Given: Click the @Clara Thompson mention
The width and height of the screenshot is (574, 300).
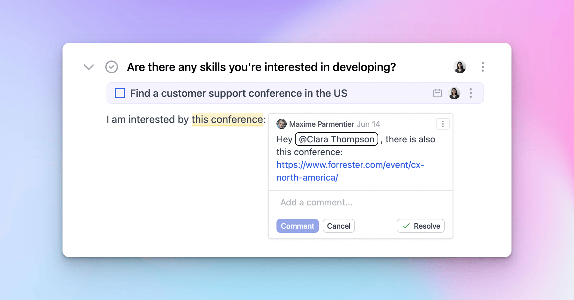Looking at the screenshot, I should pos(336,139).
